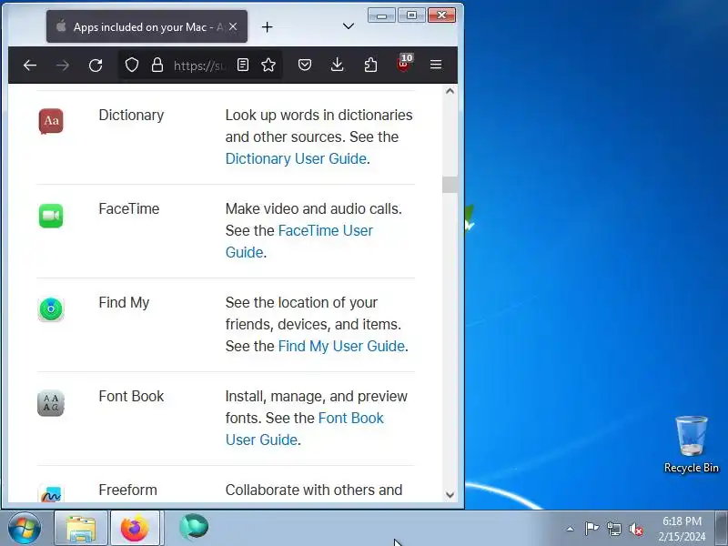Open the Dictionary User Guide link
This screenshot has height=546, width=728.
296,158
